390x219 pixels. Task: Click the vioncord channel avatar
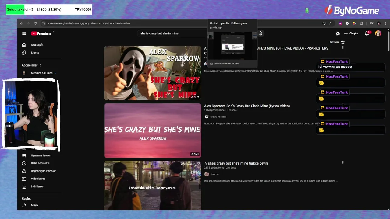tap(207, 174)
